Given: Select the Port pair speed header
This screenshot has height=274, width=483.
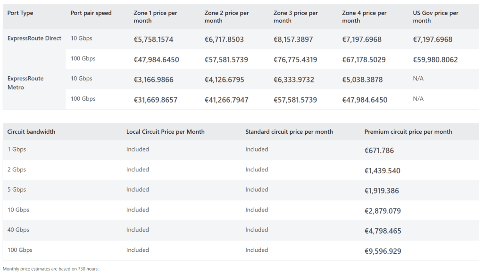Looking at the screenshot, I should point(91,13).
